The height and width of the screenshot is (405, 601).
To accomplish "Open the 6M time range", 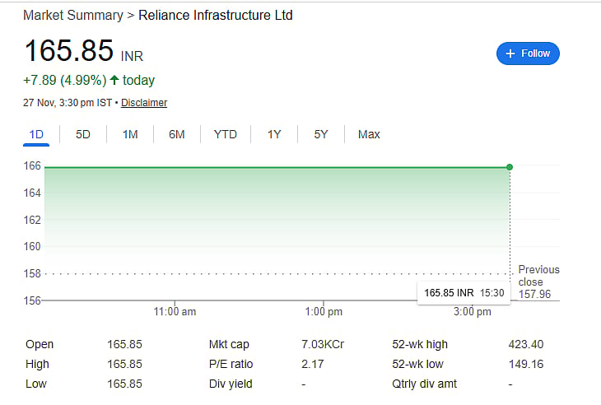I will click(x=177, y=134).
